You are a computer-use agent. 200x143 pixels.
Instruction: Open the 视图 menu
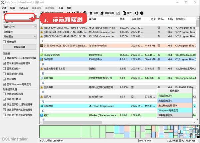pos(12,8)
